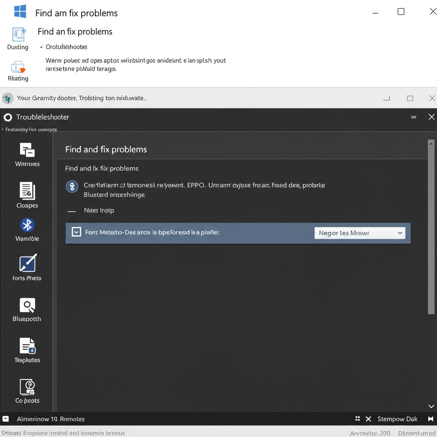Viewport: 437px width, 437px height.
Task: Open the Negor tes Mrowr dropdown
Action: tap(360, 233)
